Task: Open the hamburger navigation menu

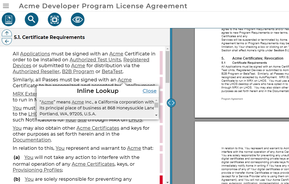Action: pos(6,6)
